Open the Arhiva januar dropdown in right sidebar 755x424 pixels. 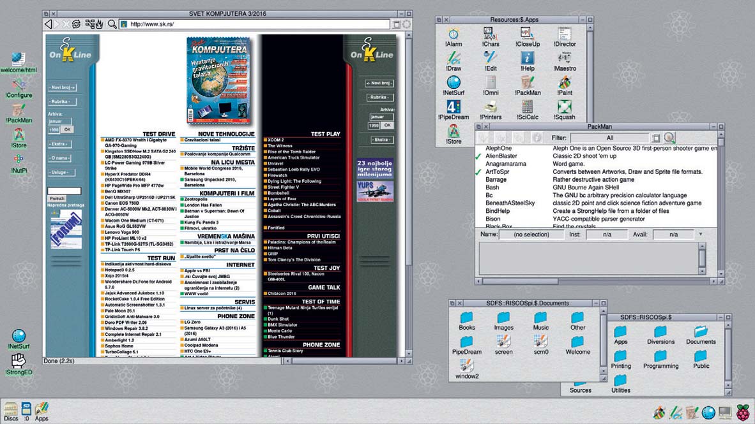[x=381, y=117]
